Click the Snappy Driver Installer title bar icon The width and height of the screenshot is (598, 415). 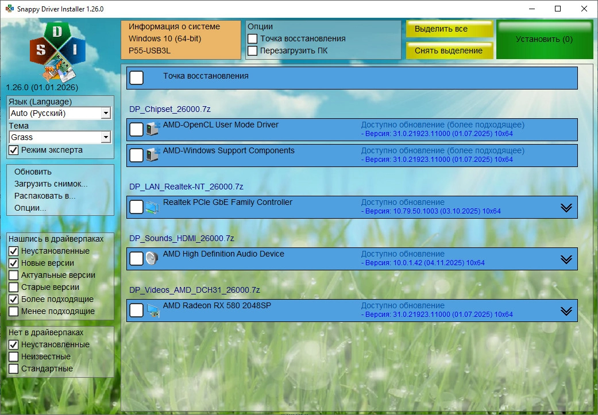click(10, 9)
